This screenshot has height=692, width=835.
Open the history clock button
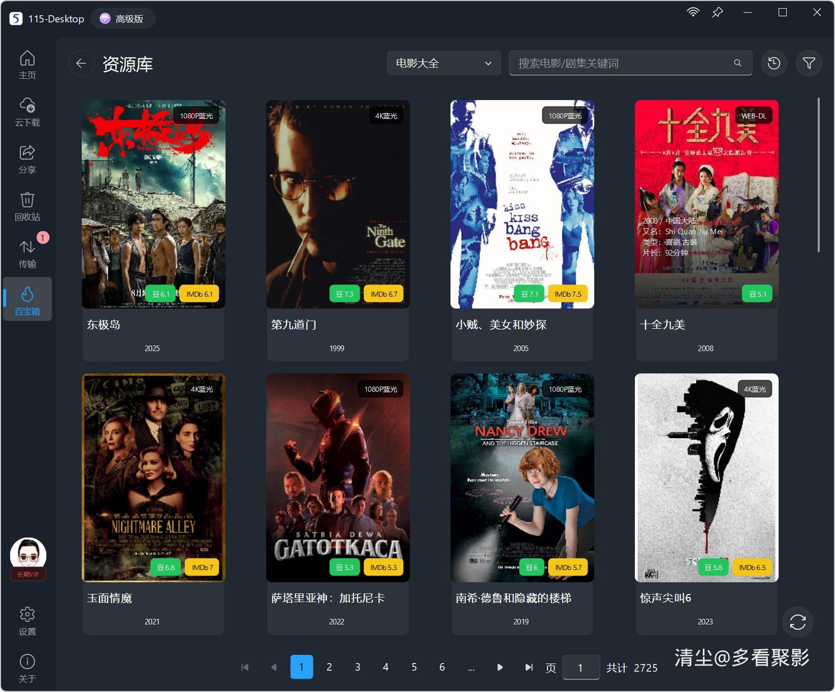click(774, 63)
